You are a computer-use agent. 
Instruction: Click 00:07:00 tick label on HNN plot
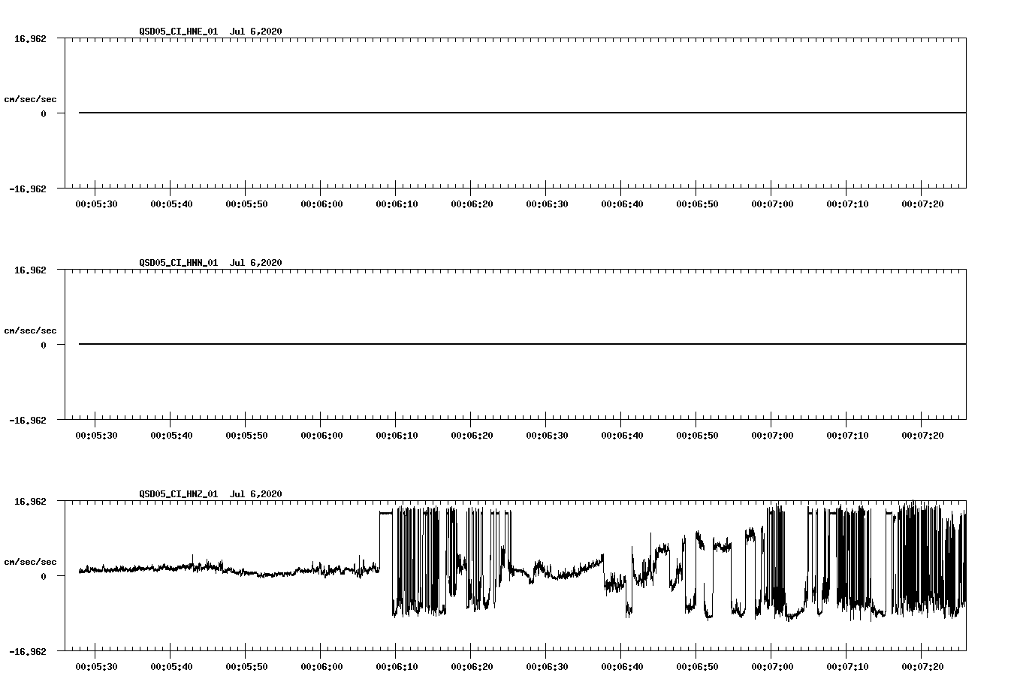(x=772, y=436)
